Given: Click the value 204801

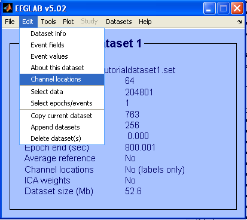Looking at the screenshot, I should coord(139,92).
